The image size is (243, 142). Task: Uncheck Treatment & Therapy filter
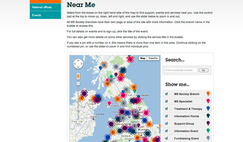[166, 109]
